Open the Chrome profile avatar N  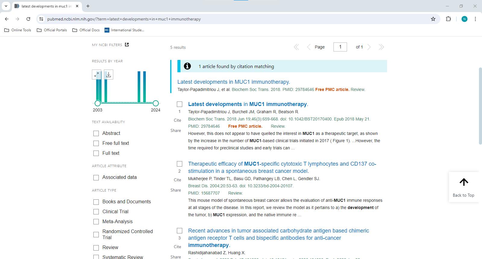(465, 19)
